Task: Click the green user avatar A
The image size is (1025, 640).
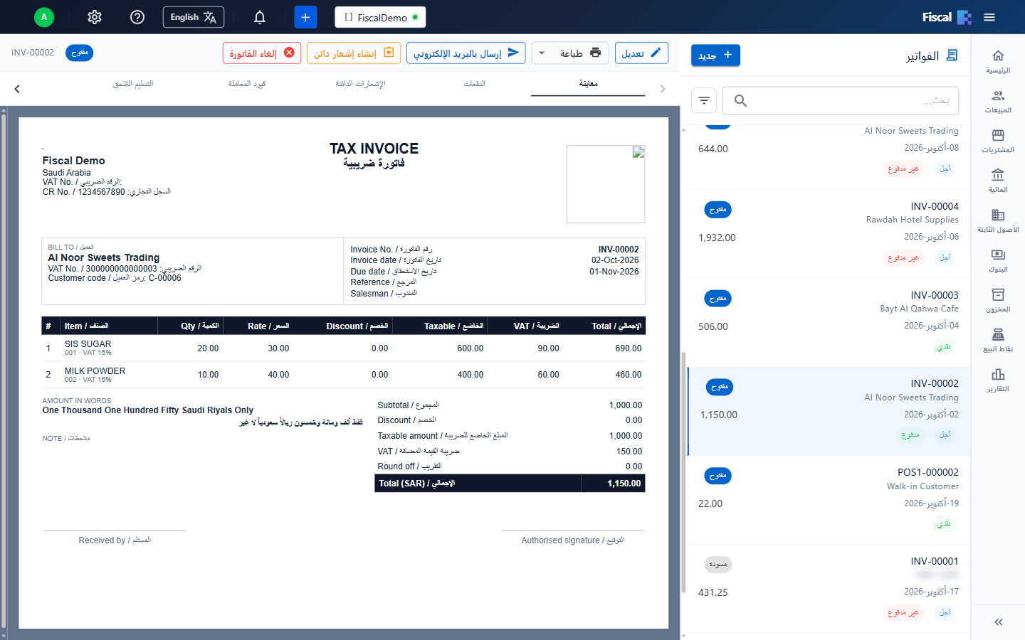Action: (x=44, y=17)
